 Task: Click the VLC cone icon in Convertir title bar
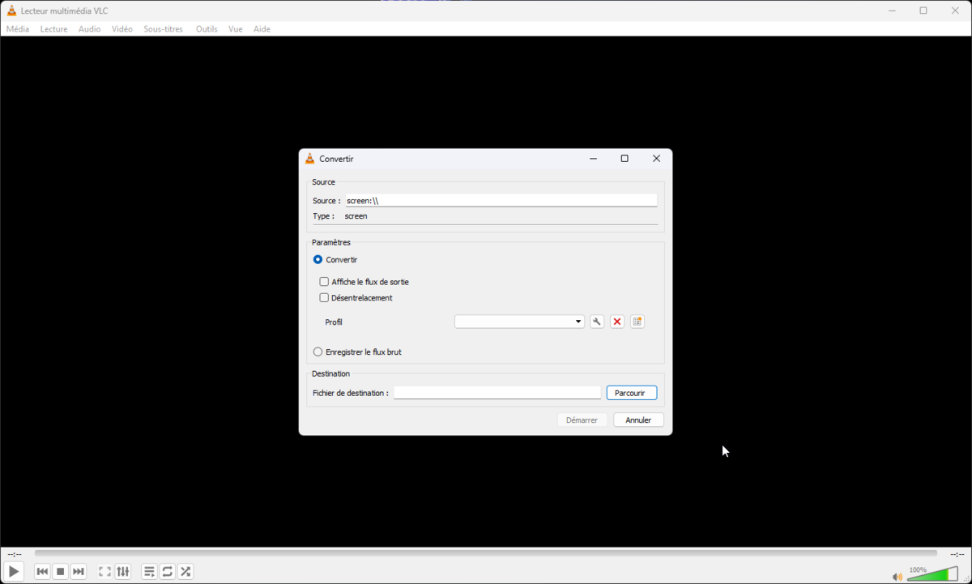[310, 159]
